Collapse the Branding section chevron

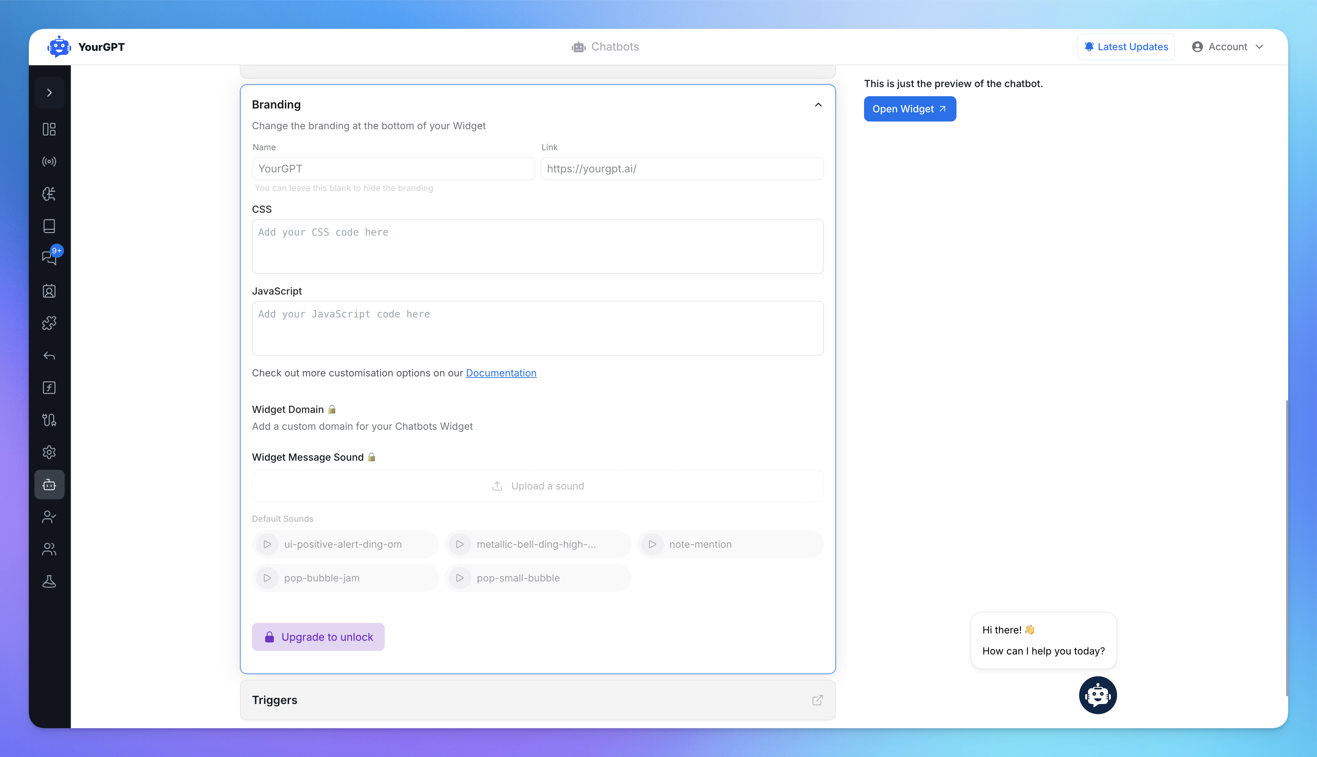pos(818,105)
